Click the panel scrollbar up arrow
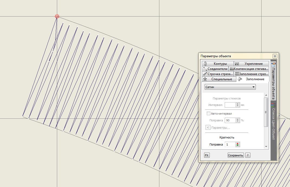The height and width of the screenshot is (187, 290). (266, 95)
